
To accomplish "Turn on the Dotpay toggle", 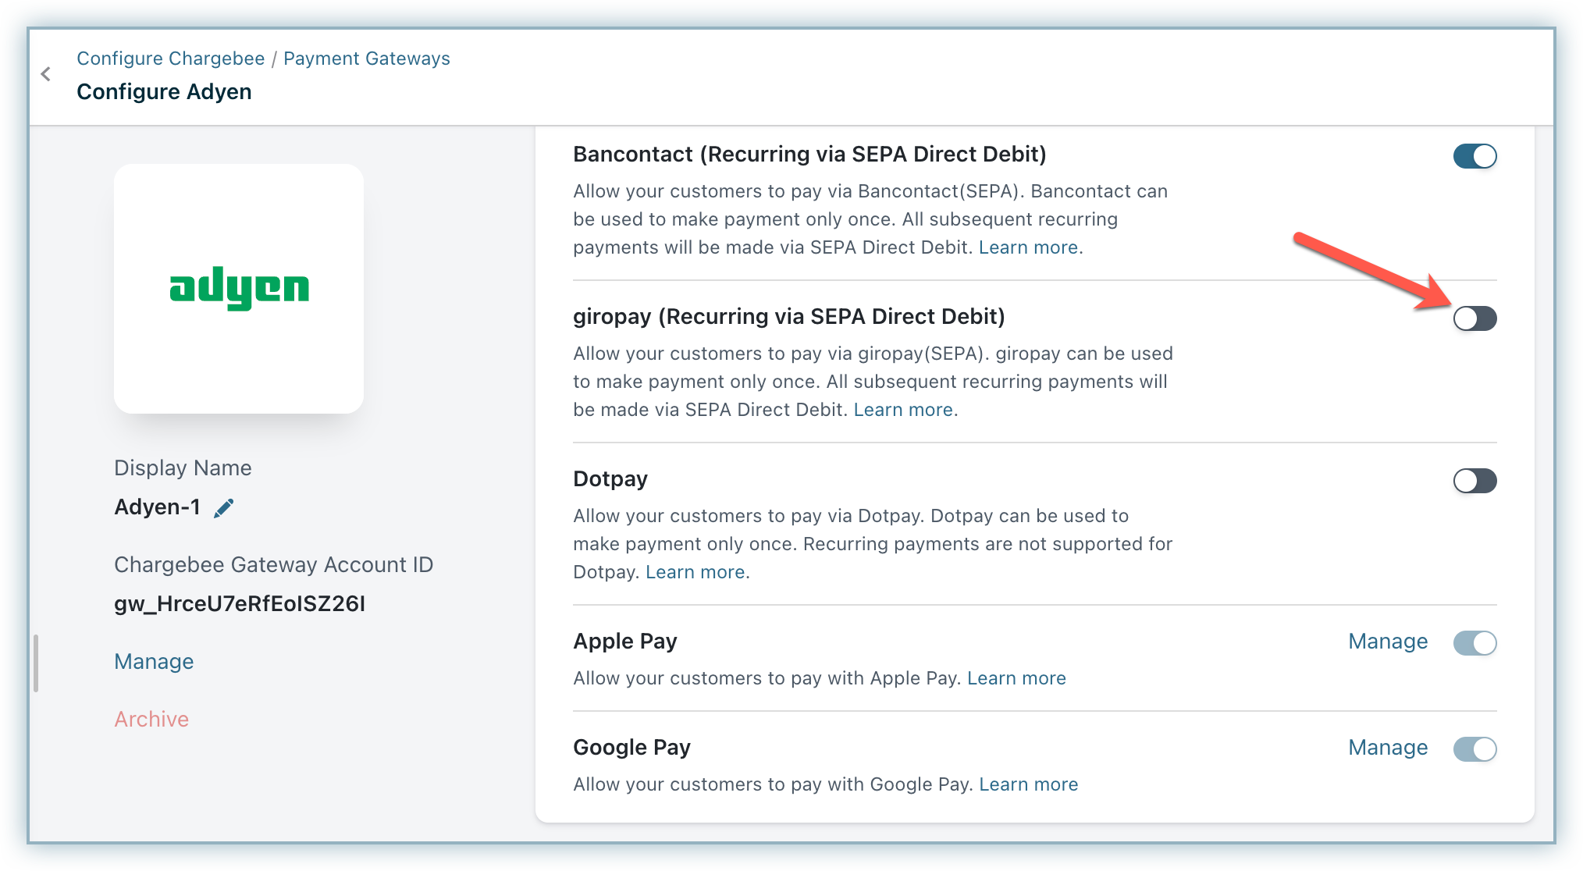I will (x=1474, y=481).
